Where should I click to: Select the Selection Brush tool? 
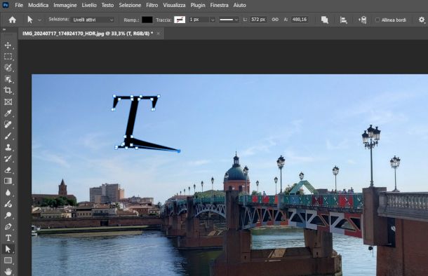click(8, 67)
